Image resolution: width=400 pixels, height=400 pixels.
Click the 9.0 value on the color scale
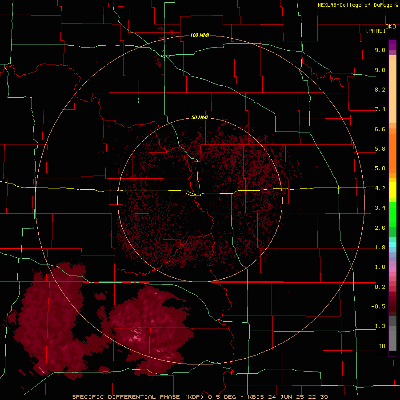(x=380, y=70)
